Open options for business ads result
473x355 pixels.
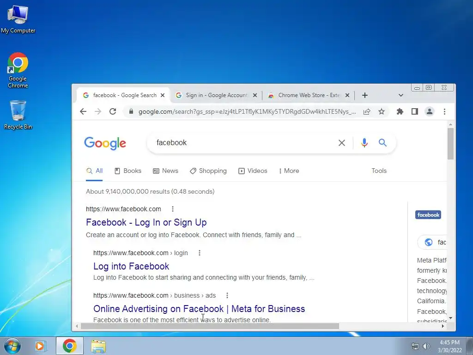coord(227,295)
